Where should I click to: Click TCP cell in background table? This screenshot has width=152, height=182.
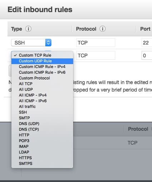click(x=132, y=143)
